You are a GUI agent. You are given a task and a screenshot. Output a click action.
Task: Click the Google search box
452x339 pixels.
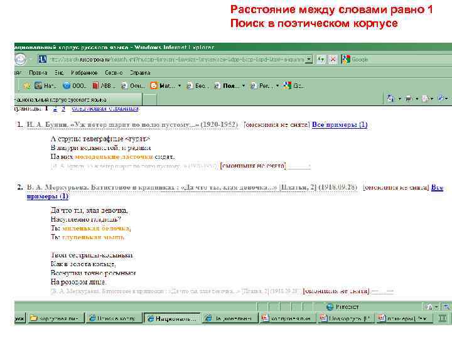click(x=401, y=60)
